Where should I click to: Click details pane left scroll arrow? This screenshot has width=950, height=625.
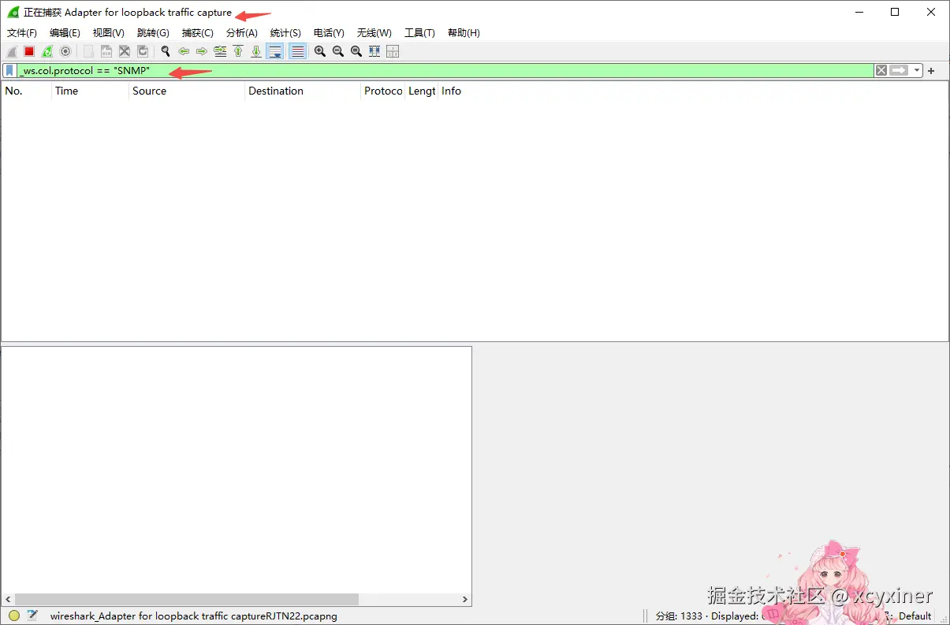[x=7, y=599]
